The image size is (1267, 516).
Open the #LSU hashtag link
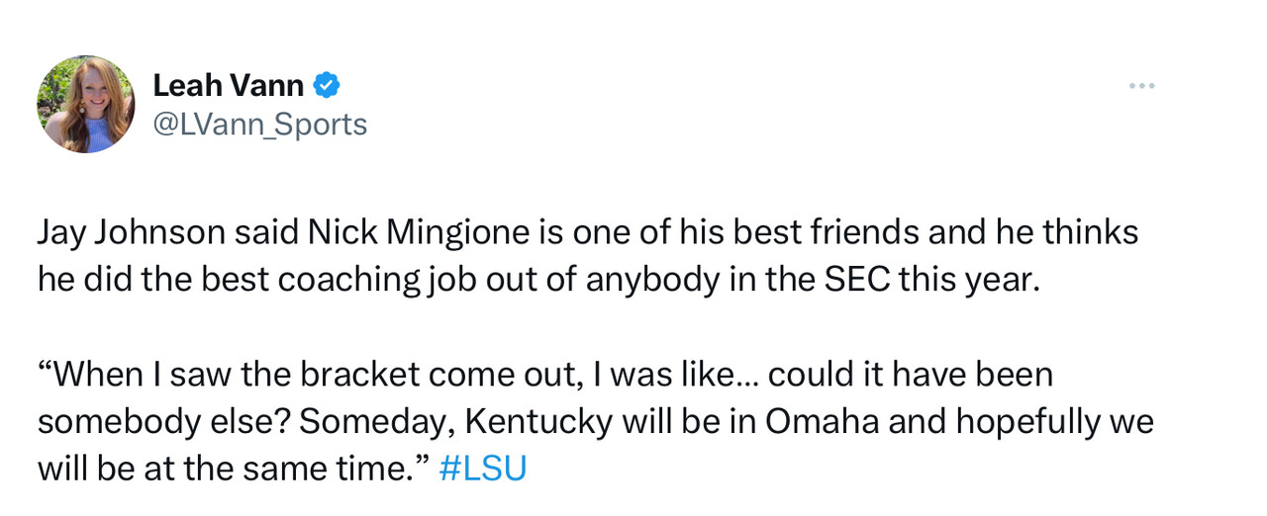coord(482,469)
